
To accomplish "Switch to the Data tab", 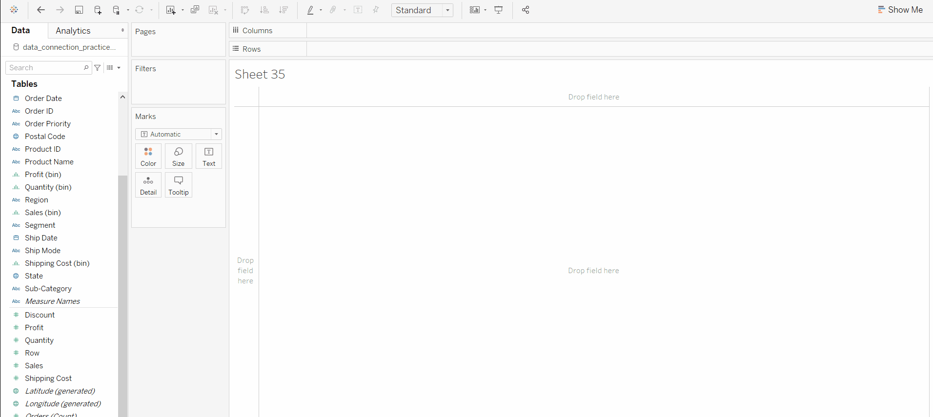I will (x=20, y=30).
